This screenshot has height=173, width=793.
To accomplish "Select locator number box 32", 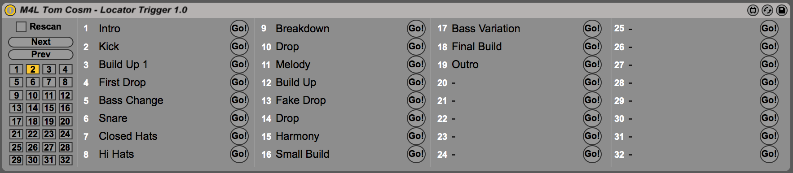I will pyautogui.click(x=65, y=160).
